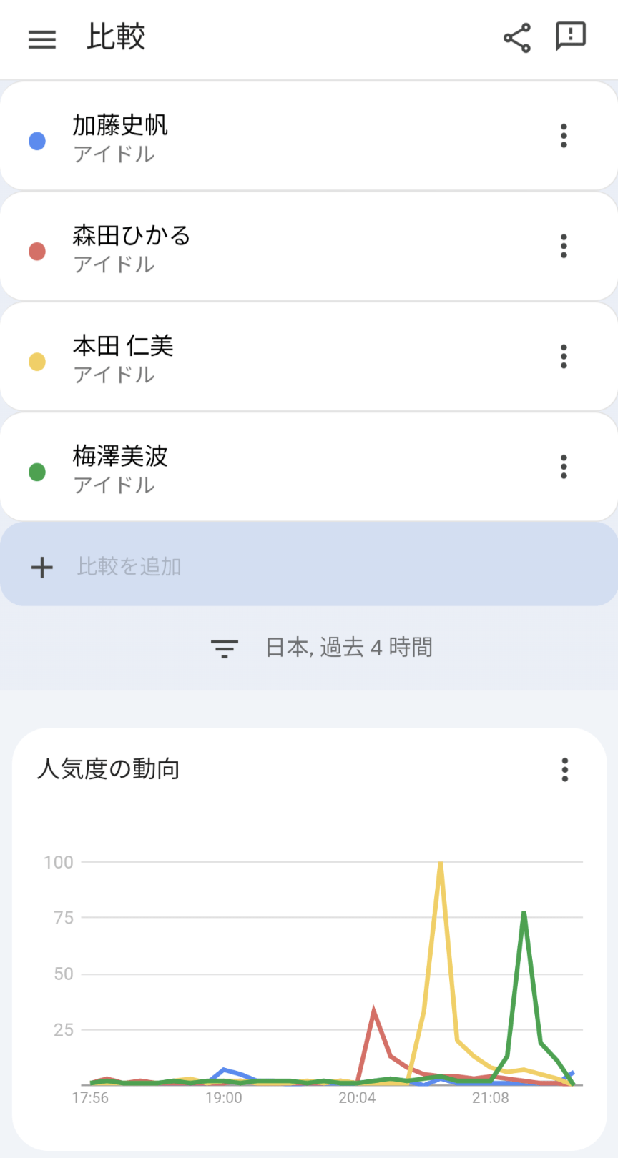Open the send feedback icon
This screenshot has height=1158, width=618.
pyautogui.click(x=570, y=36)
